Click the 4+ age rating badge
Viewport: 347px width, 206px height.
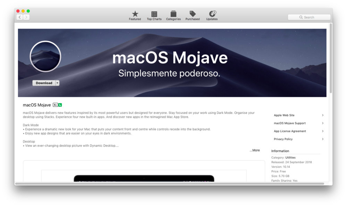pos(55,105)
